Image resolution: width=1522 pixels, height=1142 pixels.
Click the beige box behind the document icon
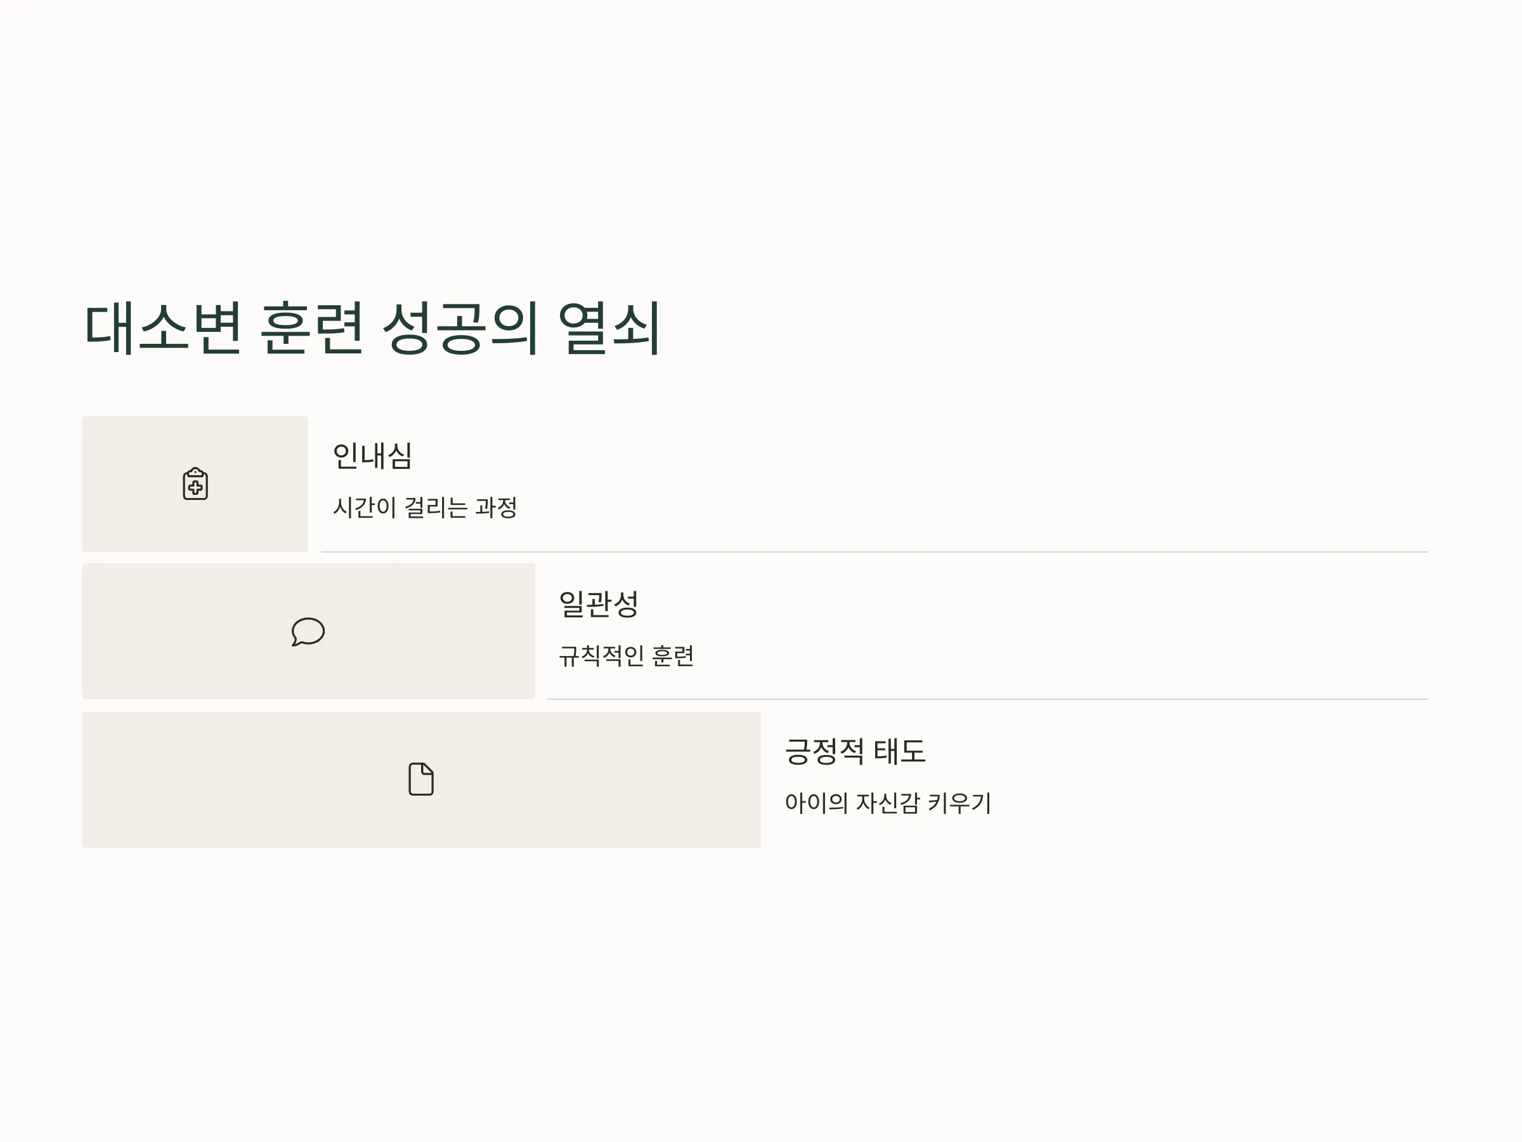(x=422, y=779)
